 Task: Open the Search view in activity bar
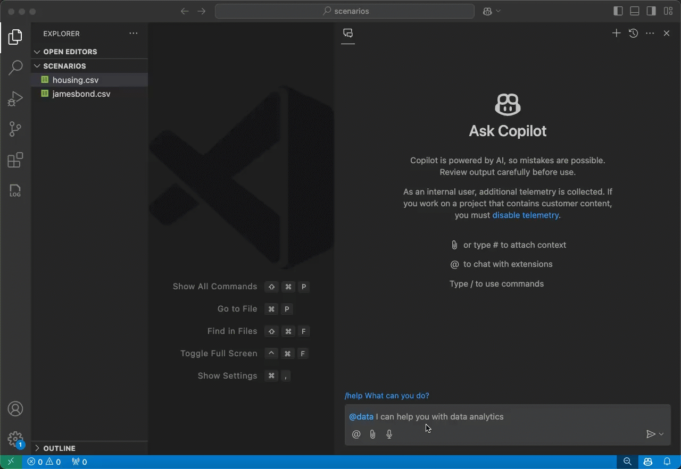click(15, 68)
